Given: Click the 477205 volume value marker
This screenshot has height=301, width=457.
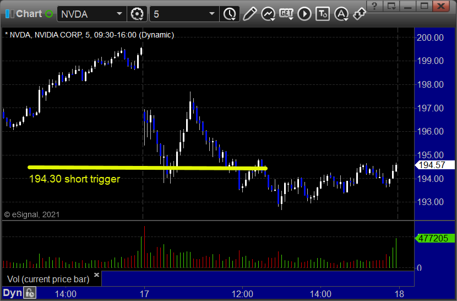Looking at the screenshot, I should (434, 238).
